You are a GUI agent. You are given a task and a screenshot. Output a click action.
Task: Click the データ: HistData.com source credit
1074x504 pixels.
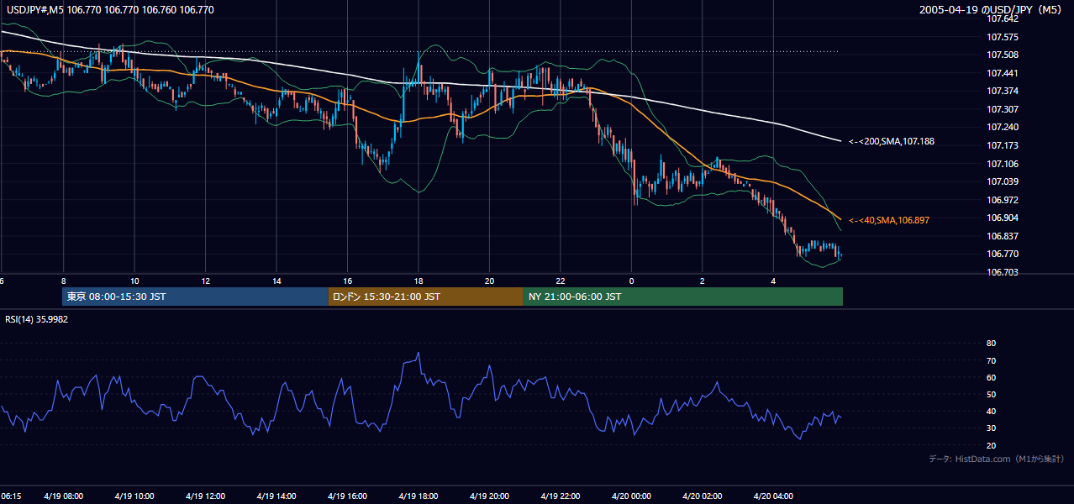[997, 459]
